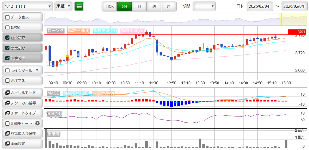The height and width of the screenshot is (150, 309).
Task: Click お気に入り保存 to save favorite
Action: click(22, 133)
